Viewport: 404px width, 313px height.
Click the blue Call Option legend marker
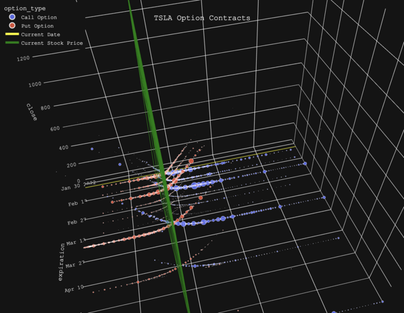click(x=12, y=17)
